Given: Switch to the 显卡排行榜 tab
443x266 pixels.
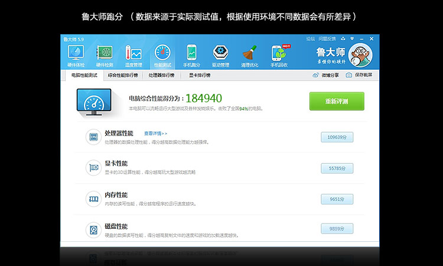Looking at the screenshot, I should (200, 75).
